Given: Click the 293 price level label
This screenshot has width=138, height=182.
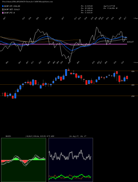Looking at the screenshot, I should coord(133,96).
